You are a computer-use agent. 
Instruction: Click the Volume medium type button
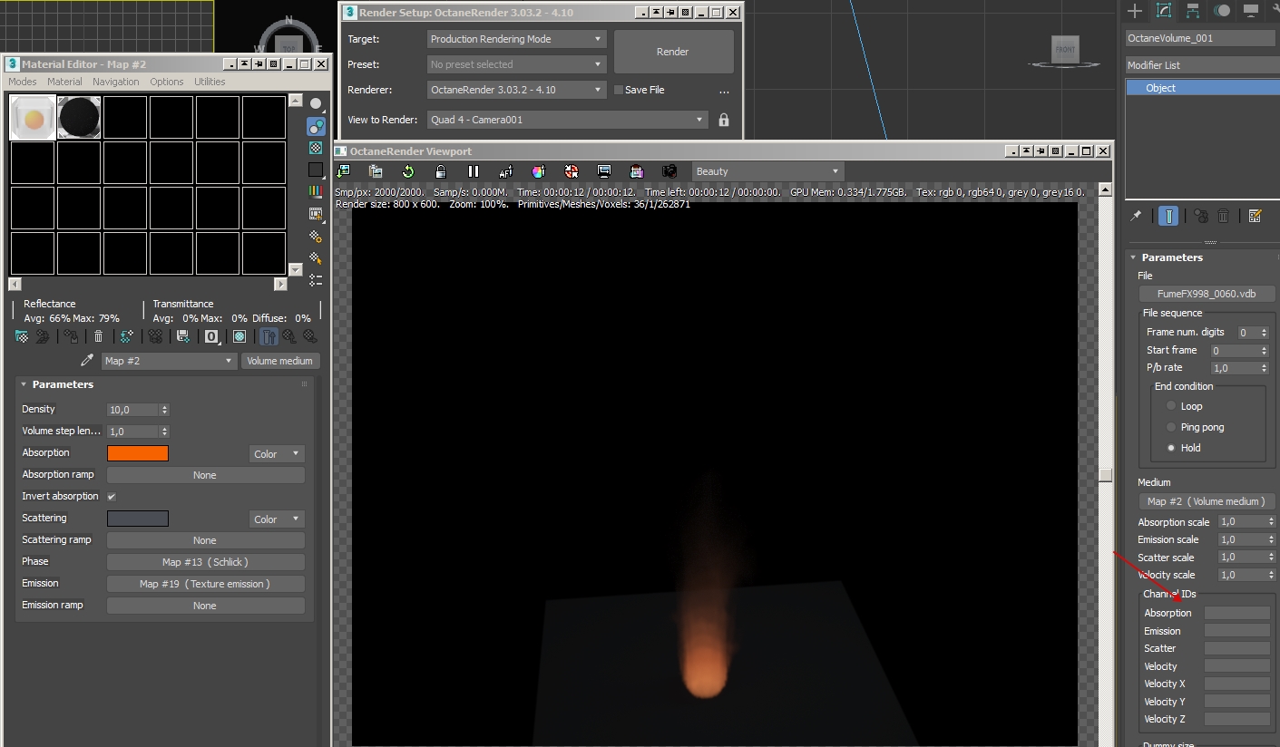point(280,361)
